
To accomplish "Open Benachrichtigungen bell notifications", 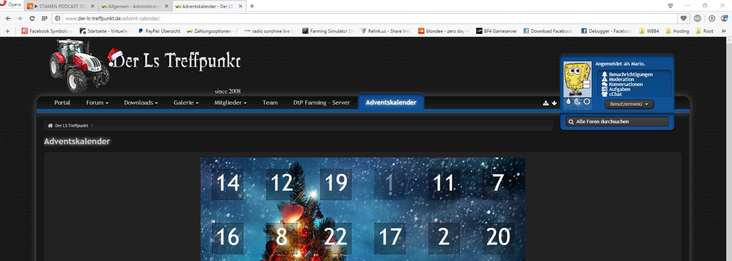I will click(x=630, y=75).
